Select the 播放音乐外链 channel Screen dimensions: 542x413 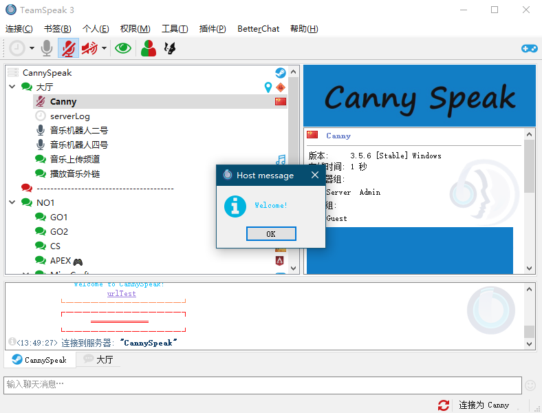coord(75,173)
